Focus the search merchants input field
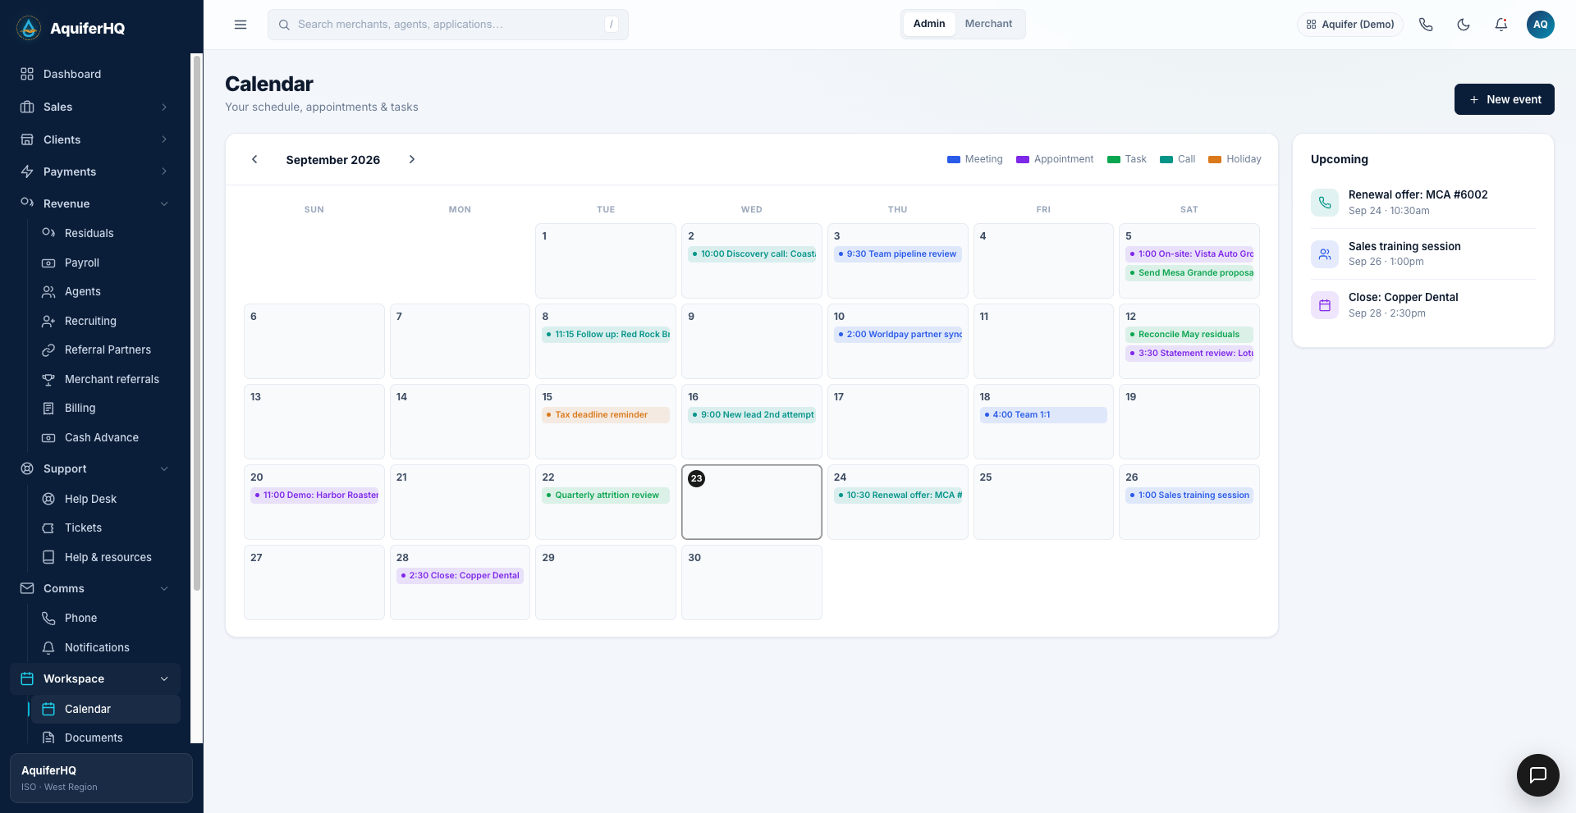This screenshot has width=1576, height=813. click(448, 25)
